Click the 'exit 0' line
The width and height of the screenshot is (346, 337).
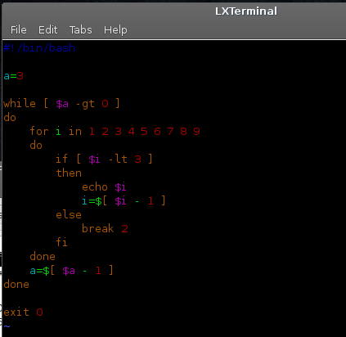[x=23, y=312]
